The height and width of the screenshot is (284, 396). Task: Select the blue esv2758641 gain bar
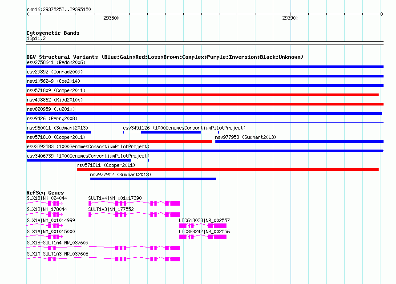(x=205, y=67)
